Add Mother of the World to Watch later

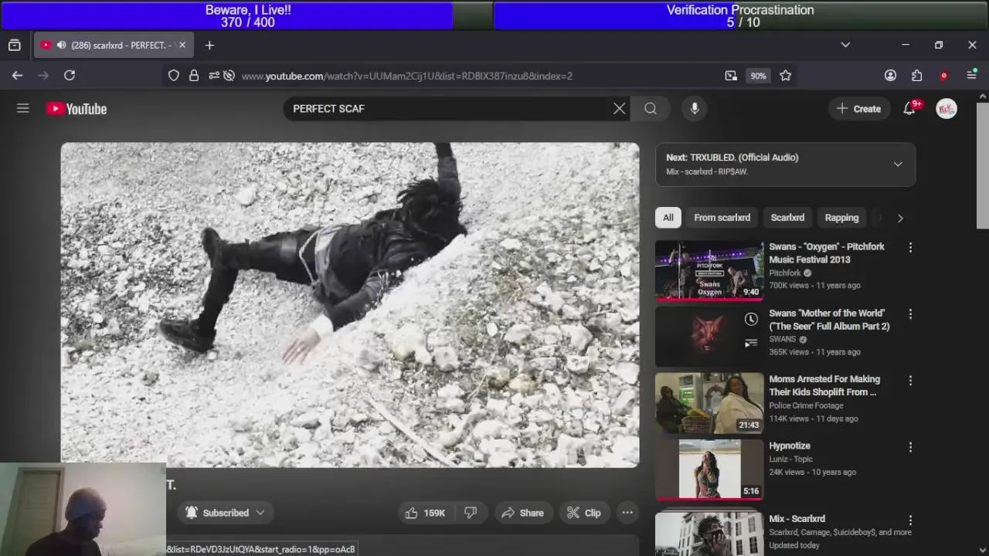click(x=751, y=319)
